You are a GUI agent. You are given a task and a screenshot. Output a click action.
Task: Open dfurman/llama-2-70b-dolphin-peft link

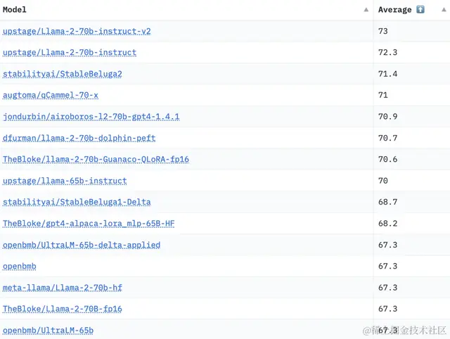[79, 139]
